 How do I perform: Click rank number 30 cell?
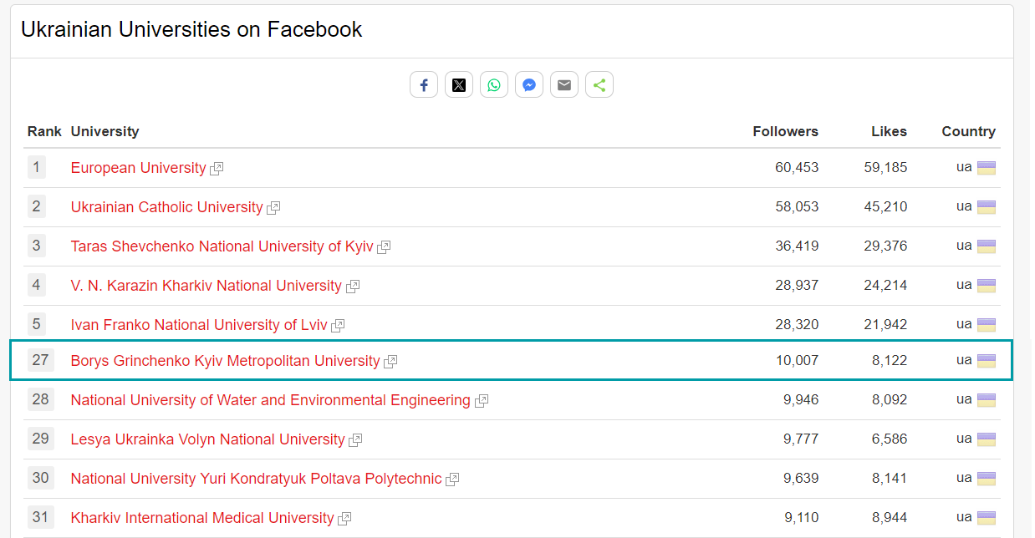(40, 478)
